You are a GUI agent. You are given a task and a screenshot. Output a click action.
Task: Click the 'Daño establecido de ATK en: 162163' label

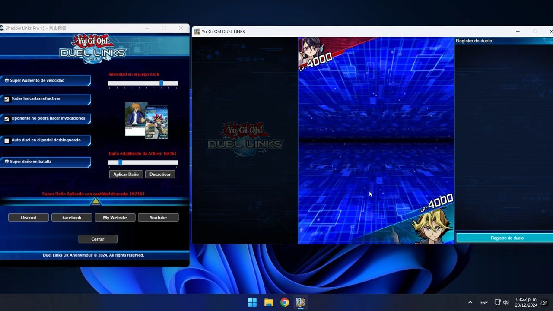(x=143, y=153)
